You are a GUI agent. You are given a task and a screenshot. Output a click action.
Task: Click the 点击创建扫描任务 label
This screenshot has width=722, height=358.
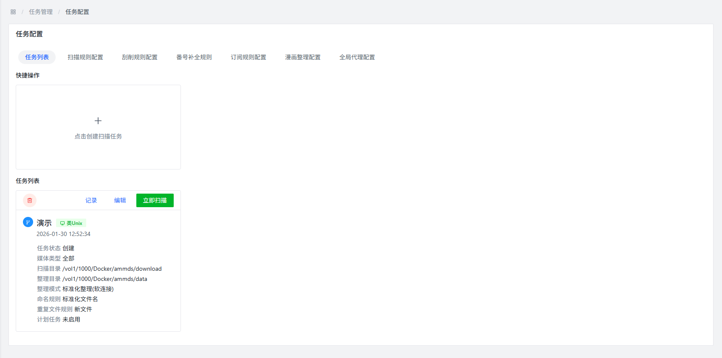pos(98,136)
